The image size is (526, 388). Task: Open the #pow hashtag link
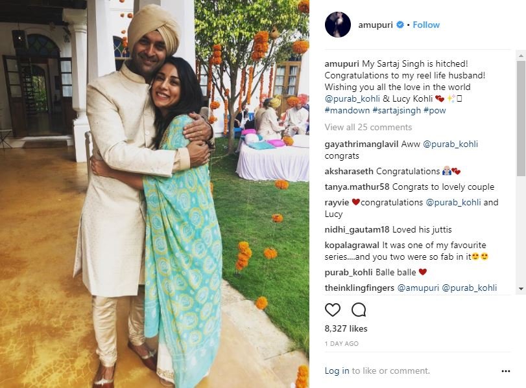click(x=435, y=110)
